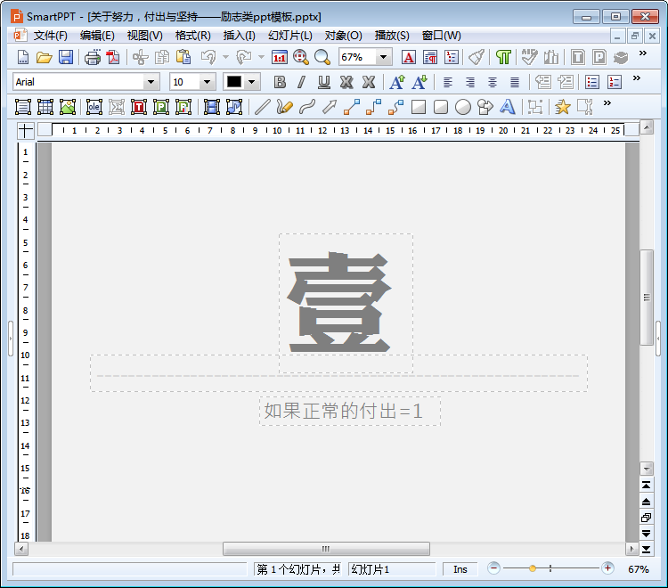This screenshot has width=668, height=588.
Task: Jump to the first slide
Action: click(x=647, y=486)
